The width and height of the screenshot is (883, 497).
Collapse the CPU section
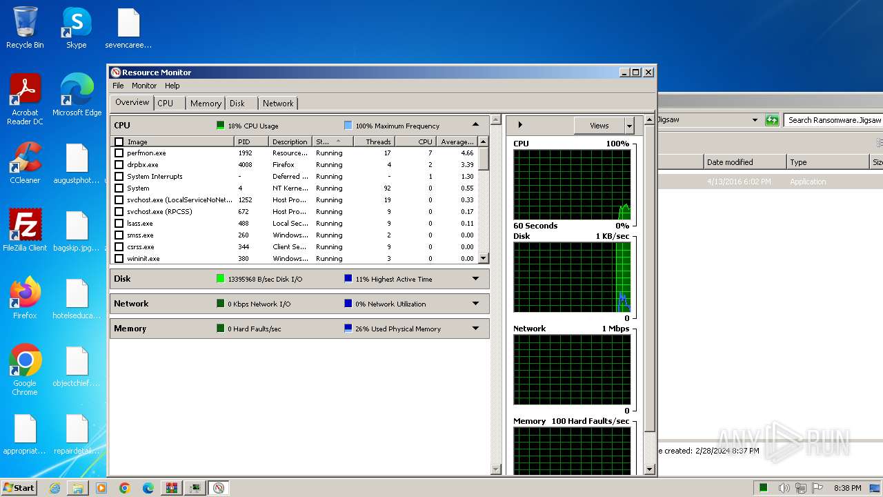coord(475,125)
